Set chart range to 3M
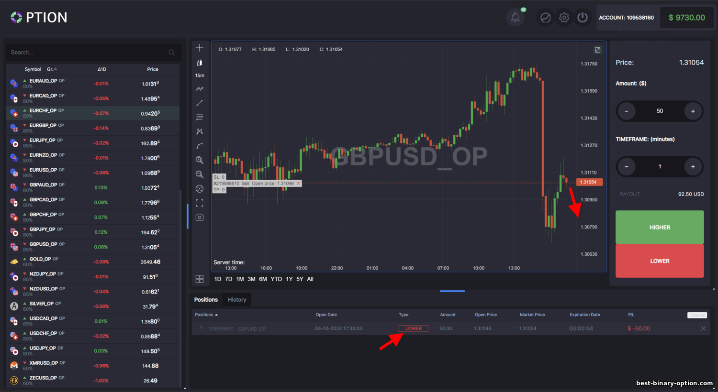Viewport: 718px width, 392px height. point(251,279)
